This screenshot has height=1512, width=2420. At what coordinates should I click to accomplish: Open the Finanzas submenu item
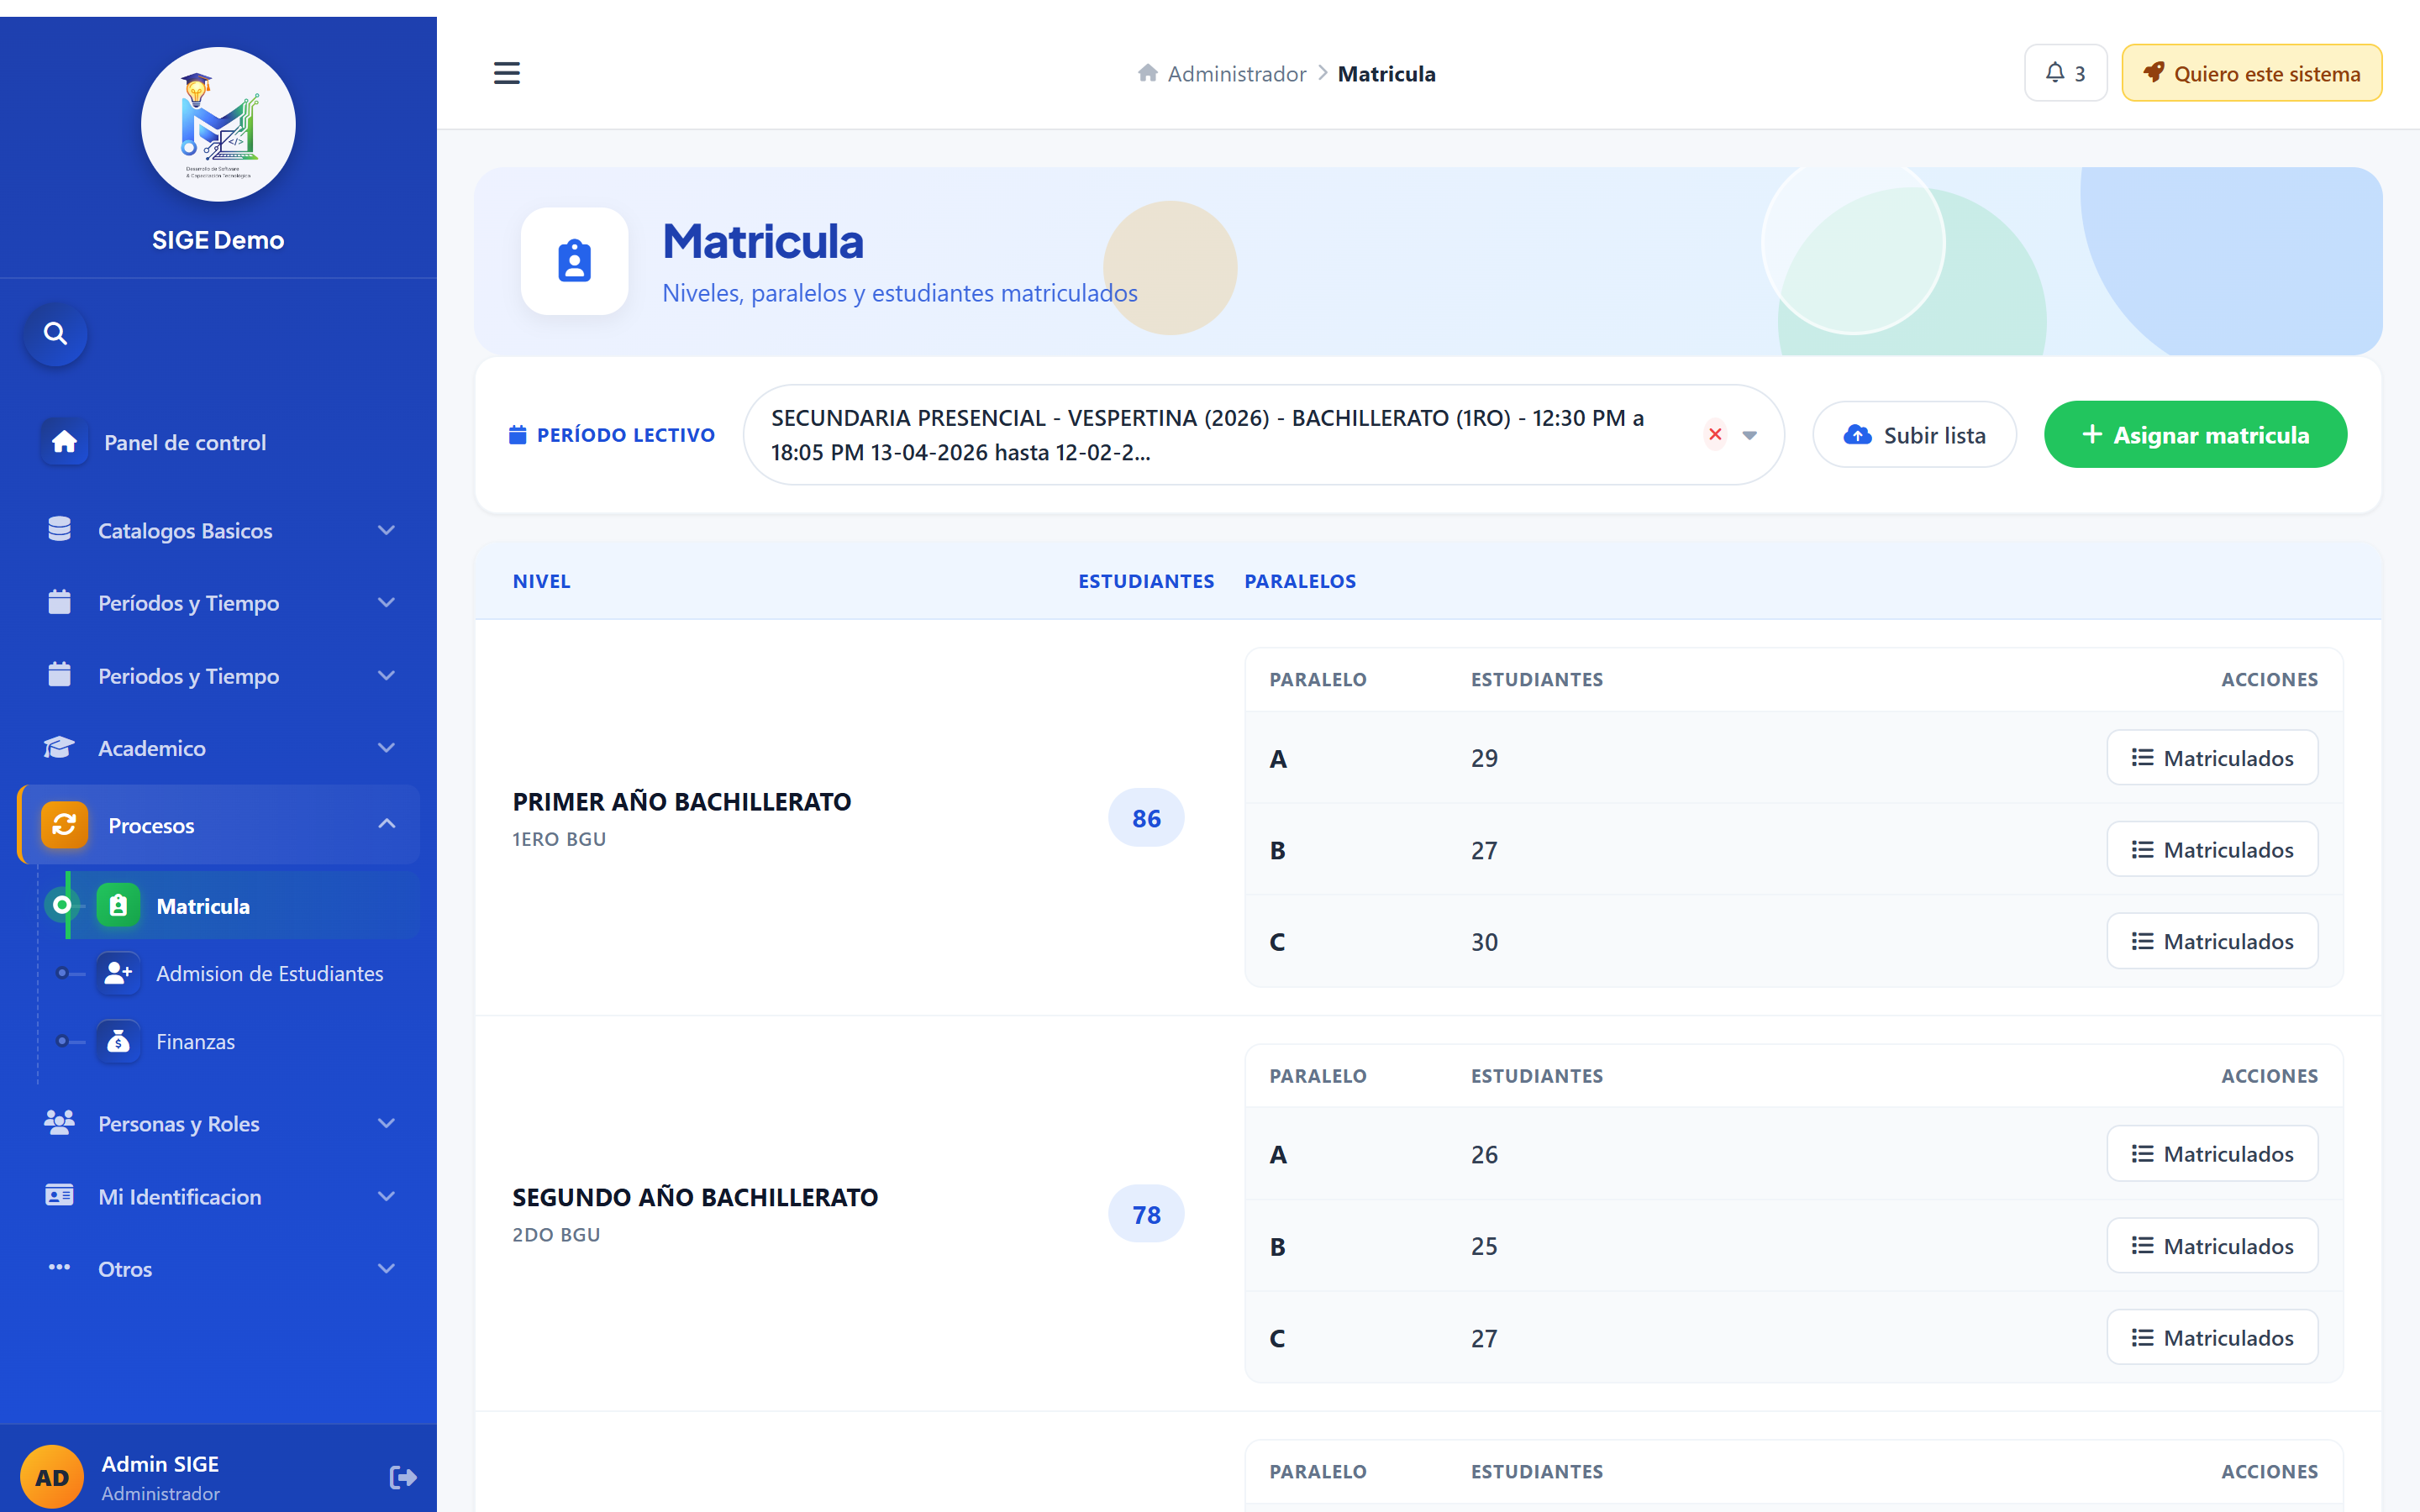[243, 1041]
